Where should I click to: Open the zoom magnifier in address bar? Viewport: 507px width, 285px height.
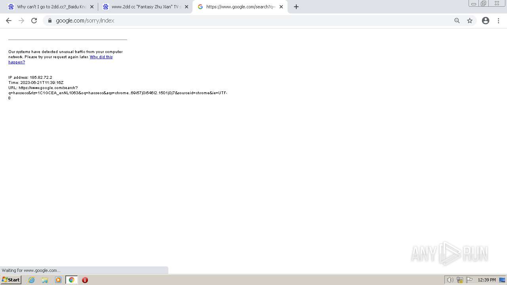coord(457,21)
